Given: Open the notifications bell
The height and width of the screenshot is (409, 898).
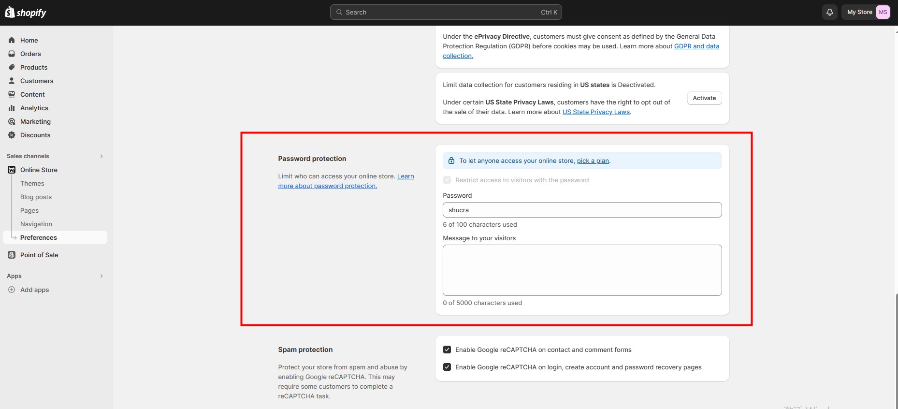Looking at the screenshot, I should pos(829,12).
